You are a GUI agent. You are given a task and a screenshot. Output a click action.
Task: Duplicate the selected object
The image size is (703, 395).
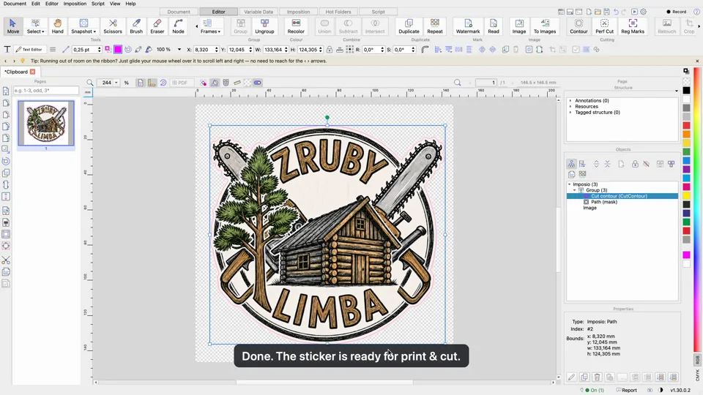(409, 26)
